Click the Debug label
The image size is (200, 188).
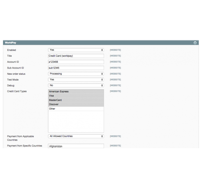click(11, 85)
